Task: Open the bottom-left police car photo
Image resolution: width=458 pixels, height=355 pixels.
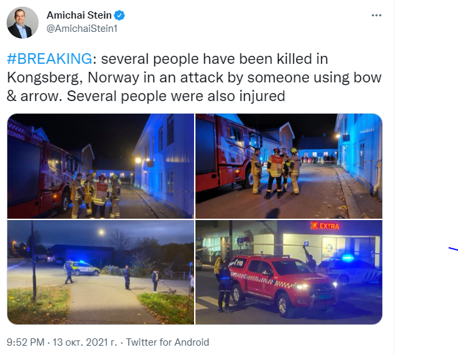Action: pyautogui.click(x=100, y=273)
